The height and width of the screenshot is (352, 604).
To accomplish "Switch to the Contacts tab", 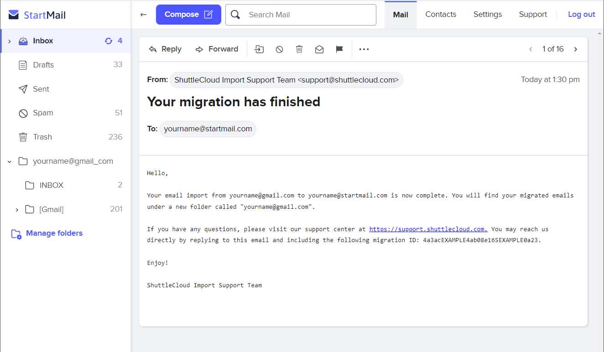I will pyautogui.click(x=440, y=14).
